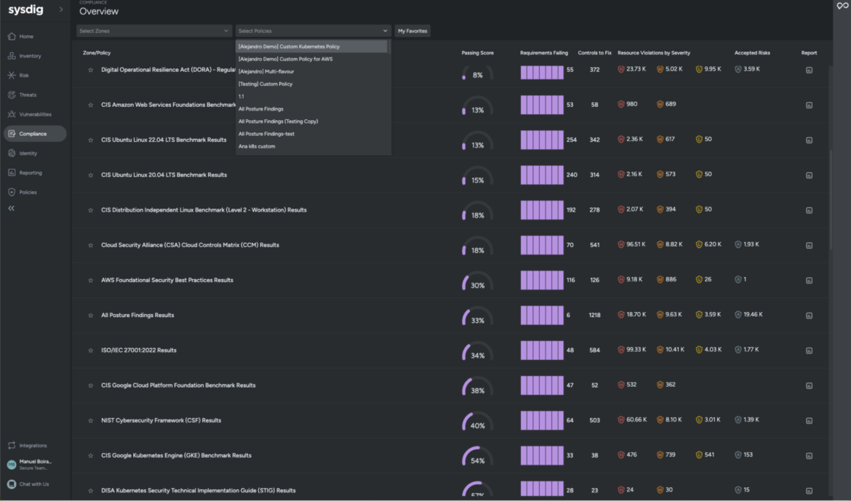Star the Cloud Security Alliance CCM row

(x=91, y=245)
